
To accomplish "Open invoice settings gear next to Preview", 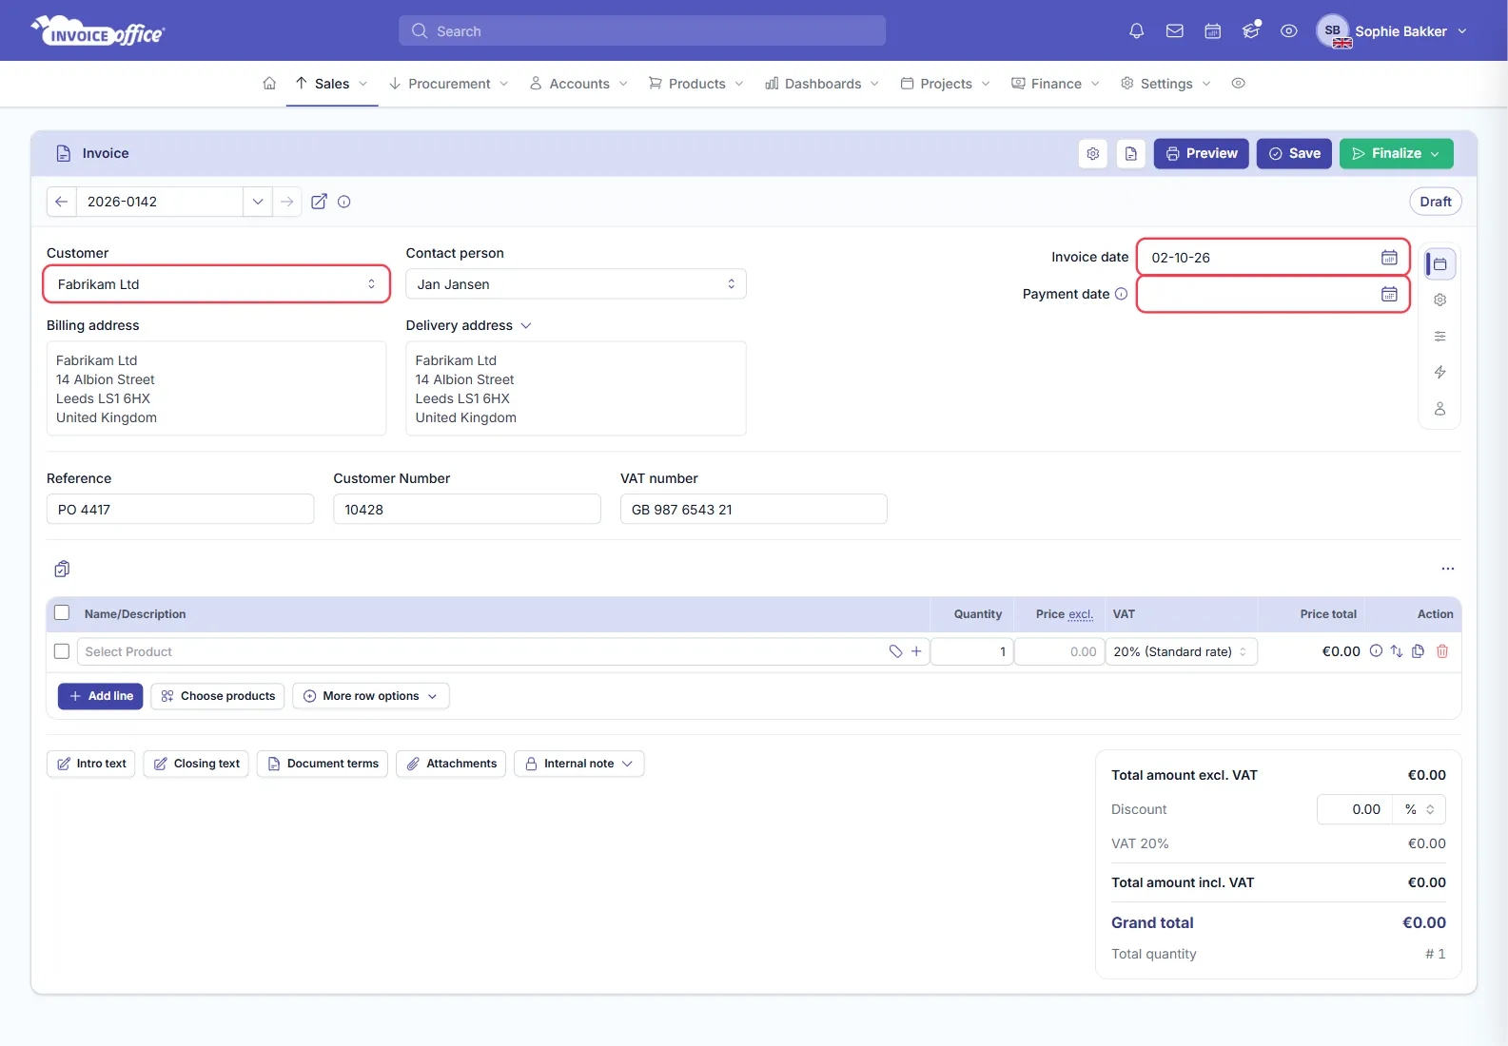I will (x=1093, y=154).
